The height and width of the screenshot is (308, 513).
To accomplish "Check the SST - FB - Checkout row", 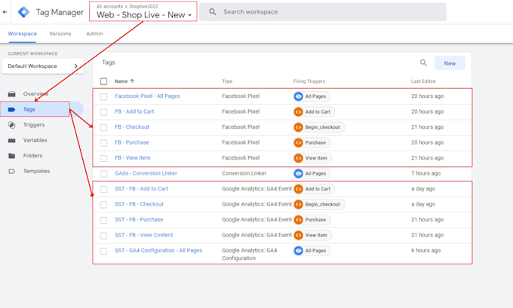I will [x=103, y=205].
